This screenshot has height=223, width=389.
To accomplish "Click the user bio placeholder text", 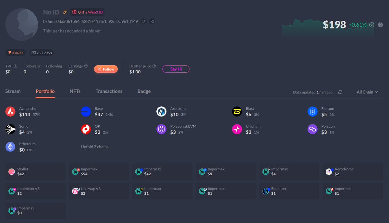I will (72, 31).
